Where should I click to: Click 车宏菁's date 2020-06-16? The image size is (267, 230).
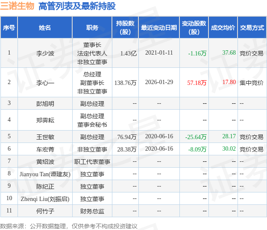159,148
